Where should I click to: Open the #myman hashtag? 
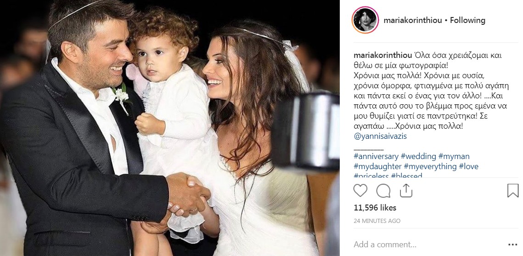454,156
